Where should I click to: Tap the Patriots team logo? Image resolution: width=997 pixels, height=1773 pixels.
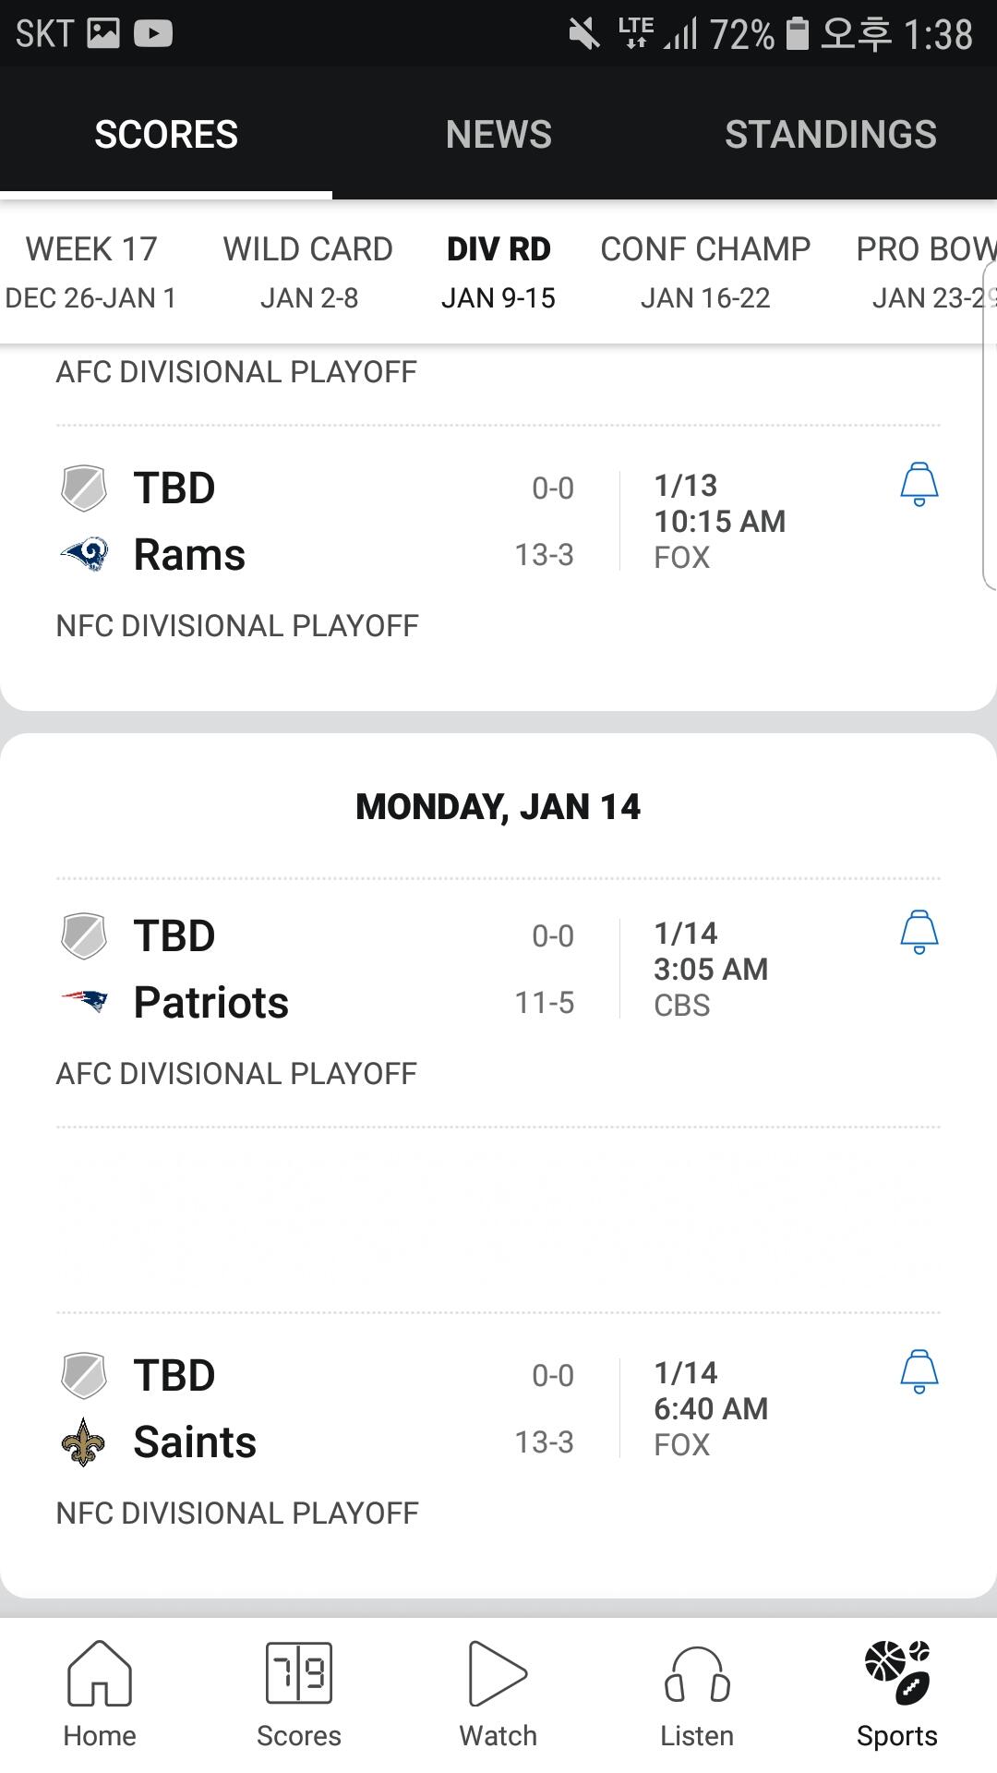[x=84, y=1002]
